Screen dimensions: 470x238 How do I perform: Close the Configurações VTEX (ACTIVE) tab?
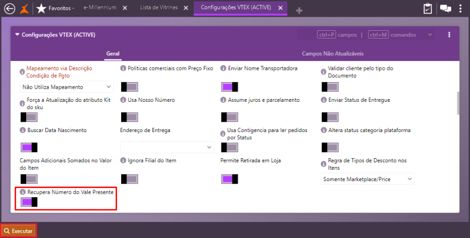point(280,8)
